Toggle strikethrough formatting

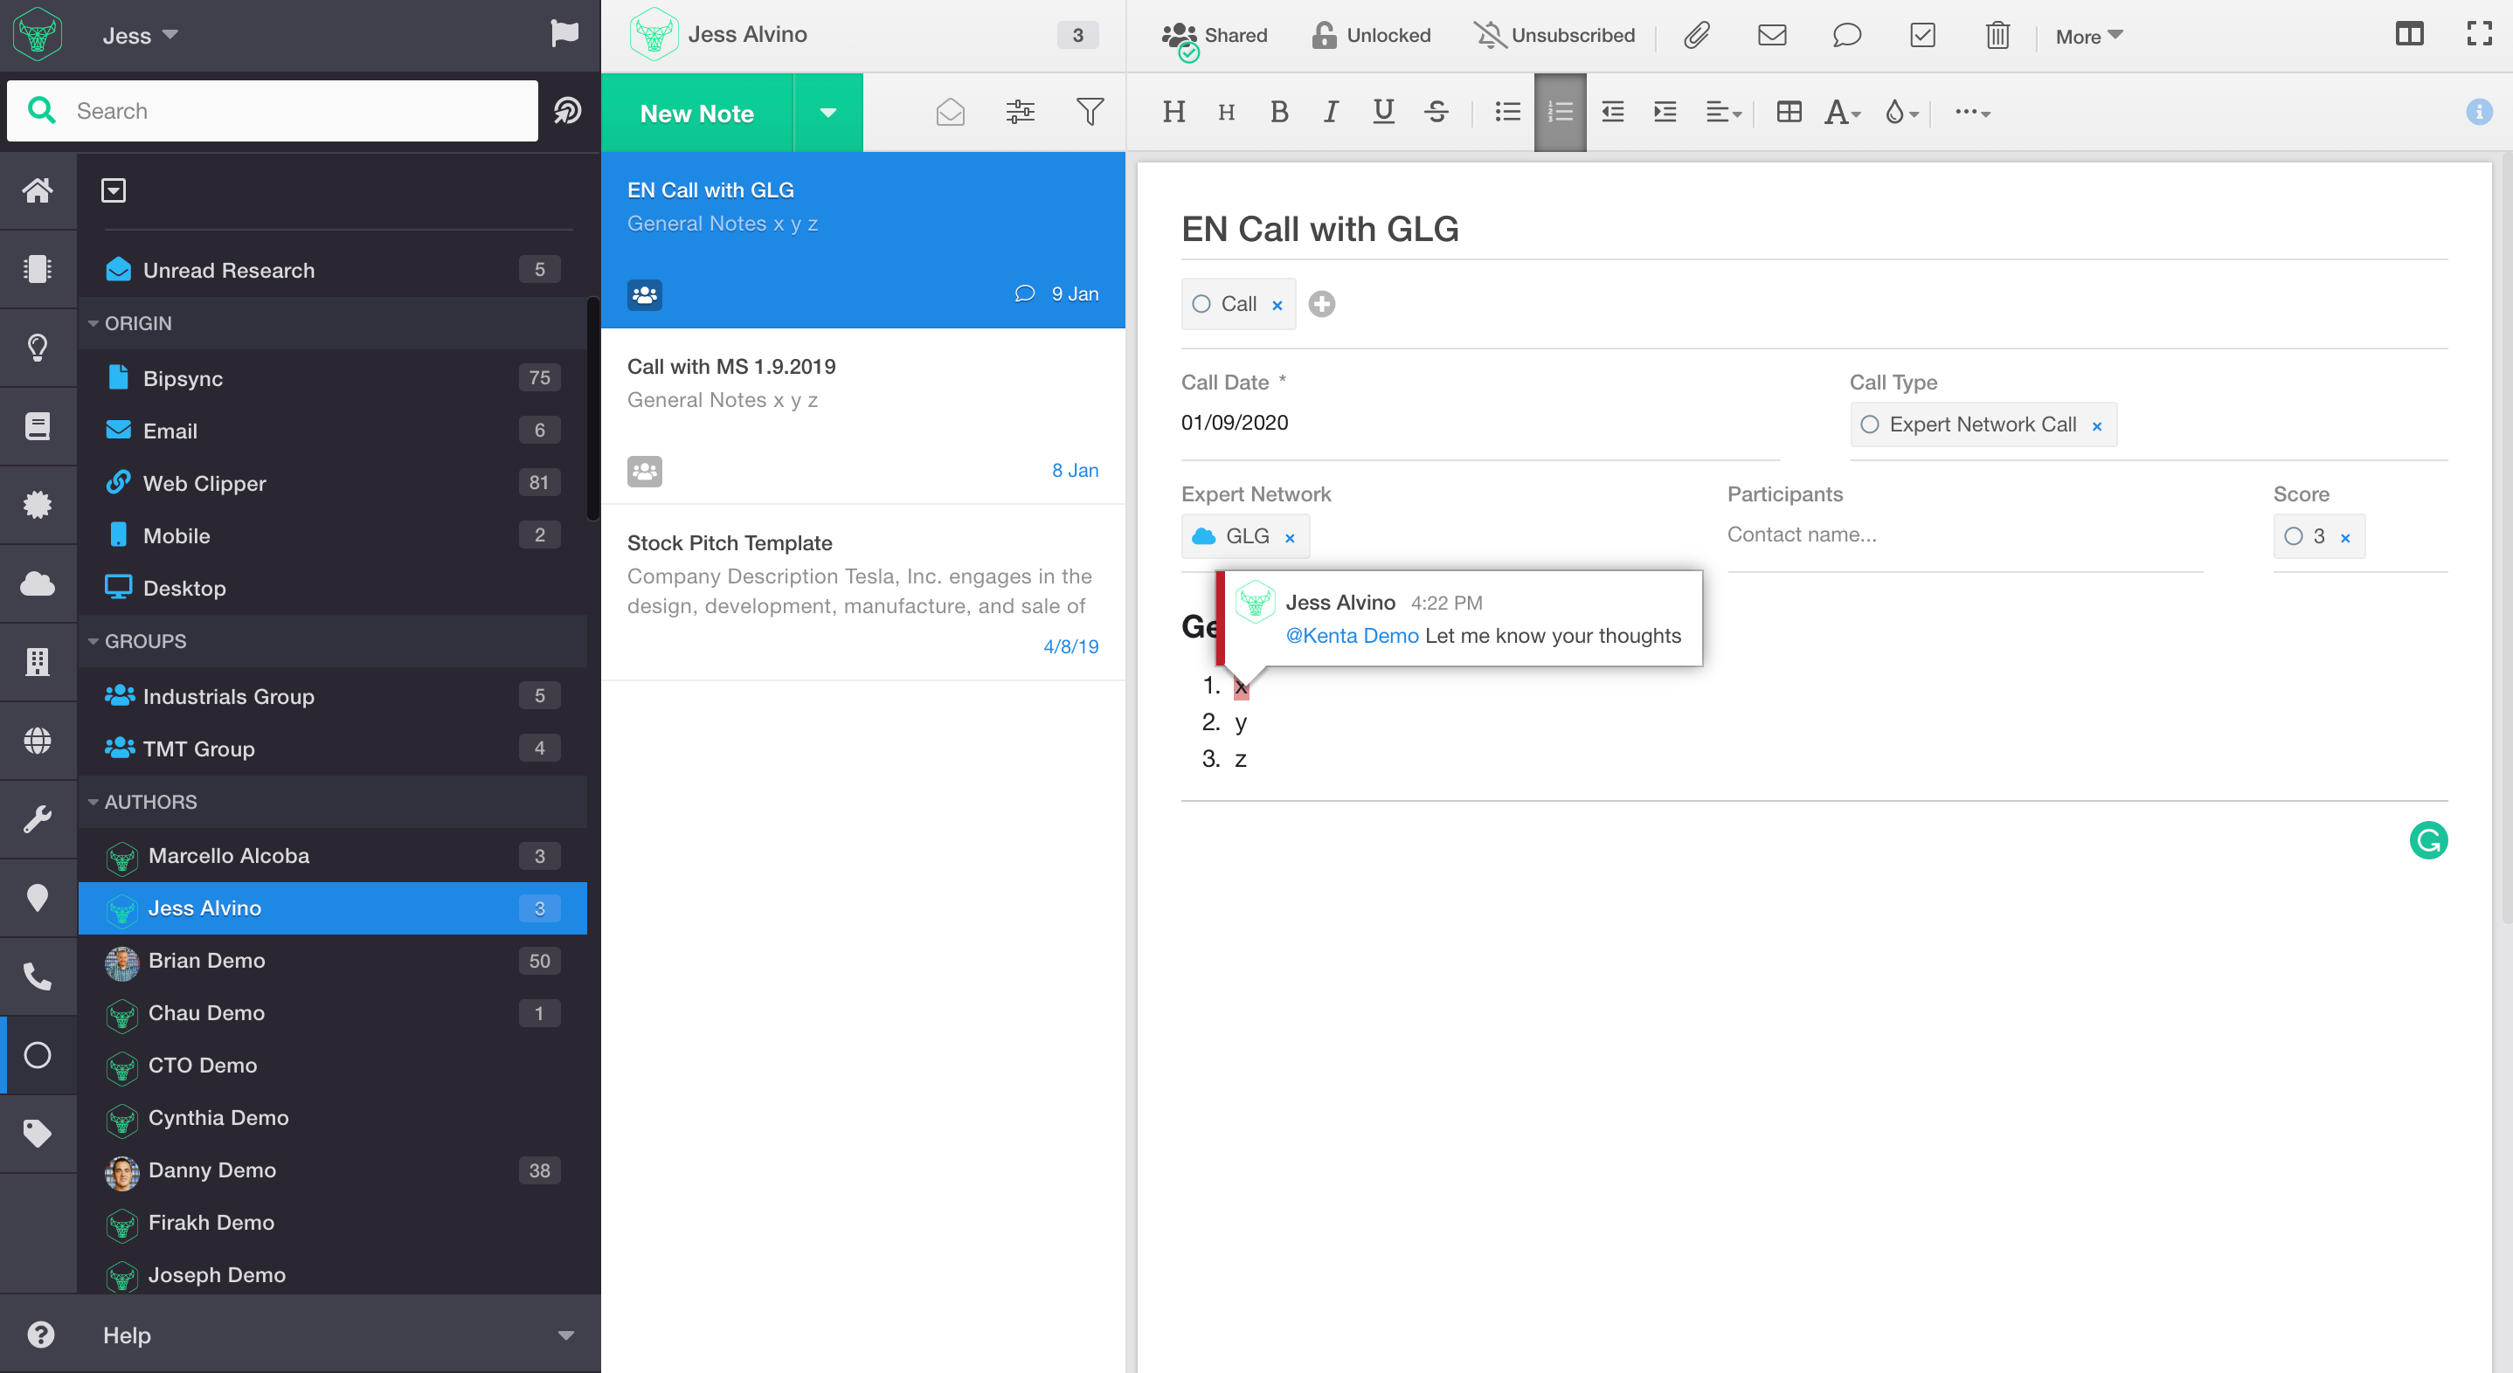tap(1436, 112)
